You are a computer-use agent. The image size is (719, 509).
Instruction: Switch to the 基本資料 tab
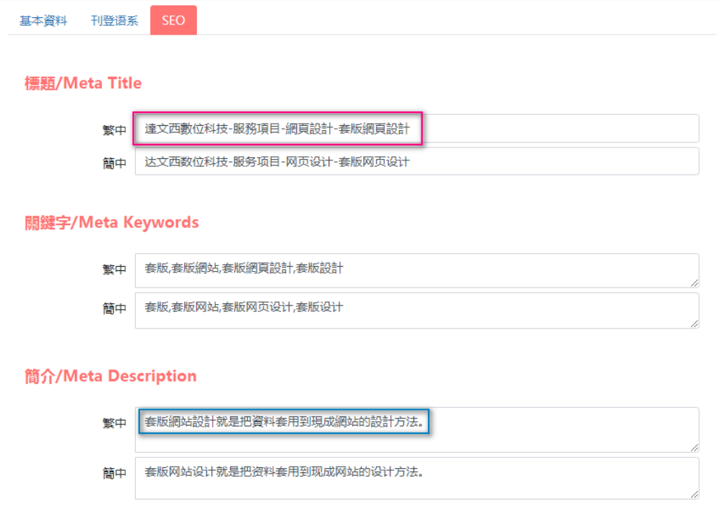point(43,21)
